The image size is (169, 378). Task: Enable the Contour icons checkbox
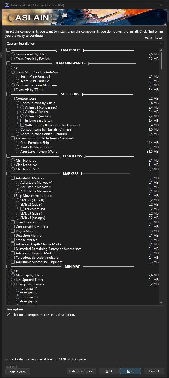(x=13, y=99)
